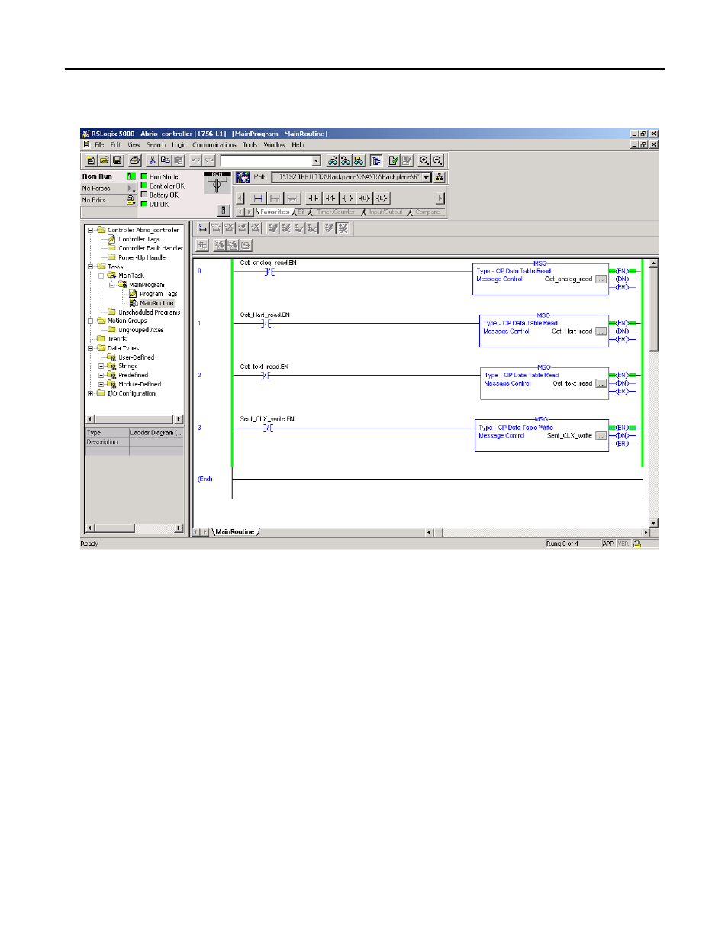Select the MainRoutine tab at editor bottom
This screenshot has height=943, width=728.
pos(235,532)
